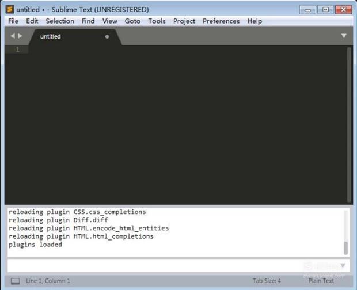Open the Project menu
Viewport: 357px width, 290px height.
click(184, 21)
